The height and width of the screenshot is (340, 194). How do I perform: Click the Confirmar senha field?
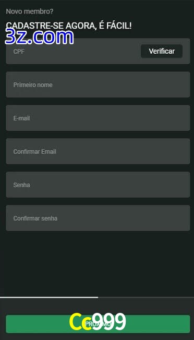point(98,218)
